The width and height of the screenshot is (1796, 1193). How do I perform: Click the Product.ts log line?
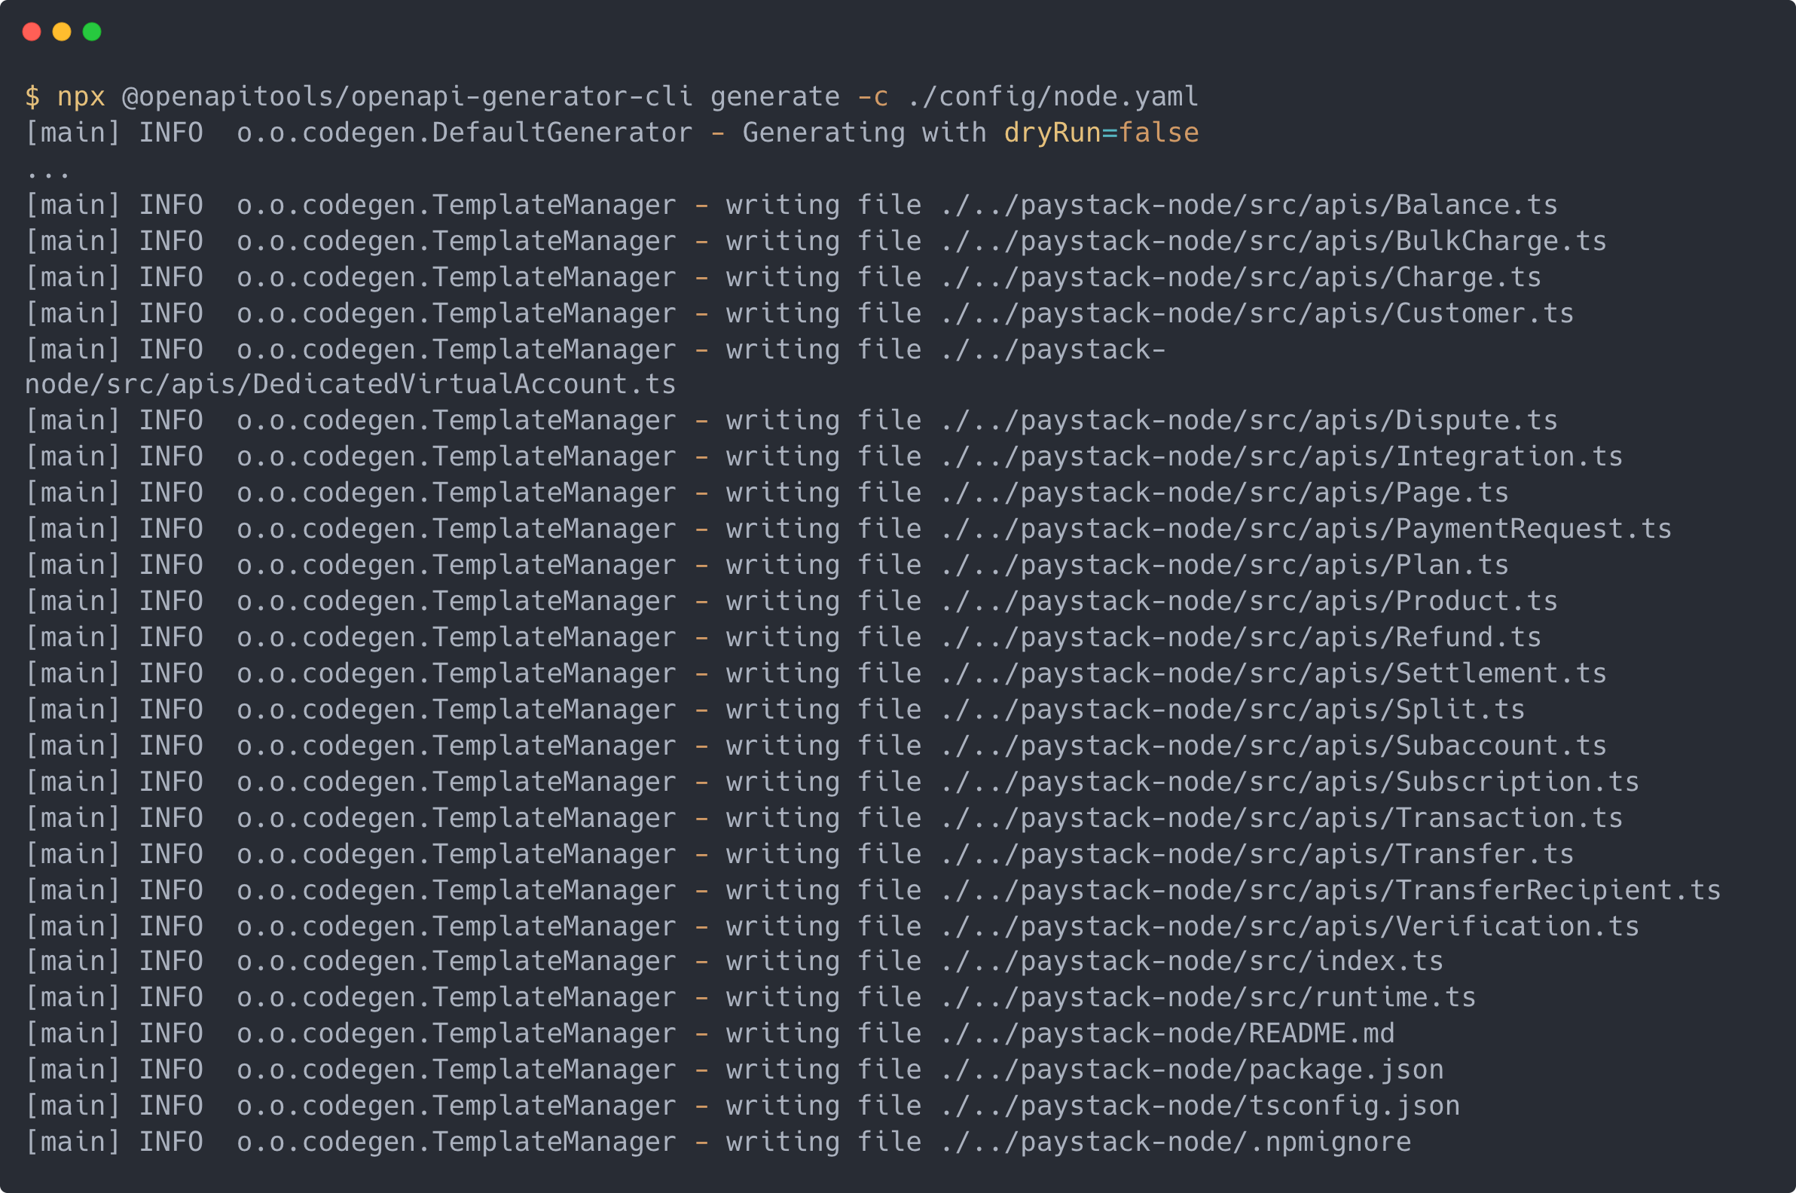pyautogui.click(x=792, y=602)
